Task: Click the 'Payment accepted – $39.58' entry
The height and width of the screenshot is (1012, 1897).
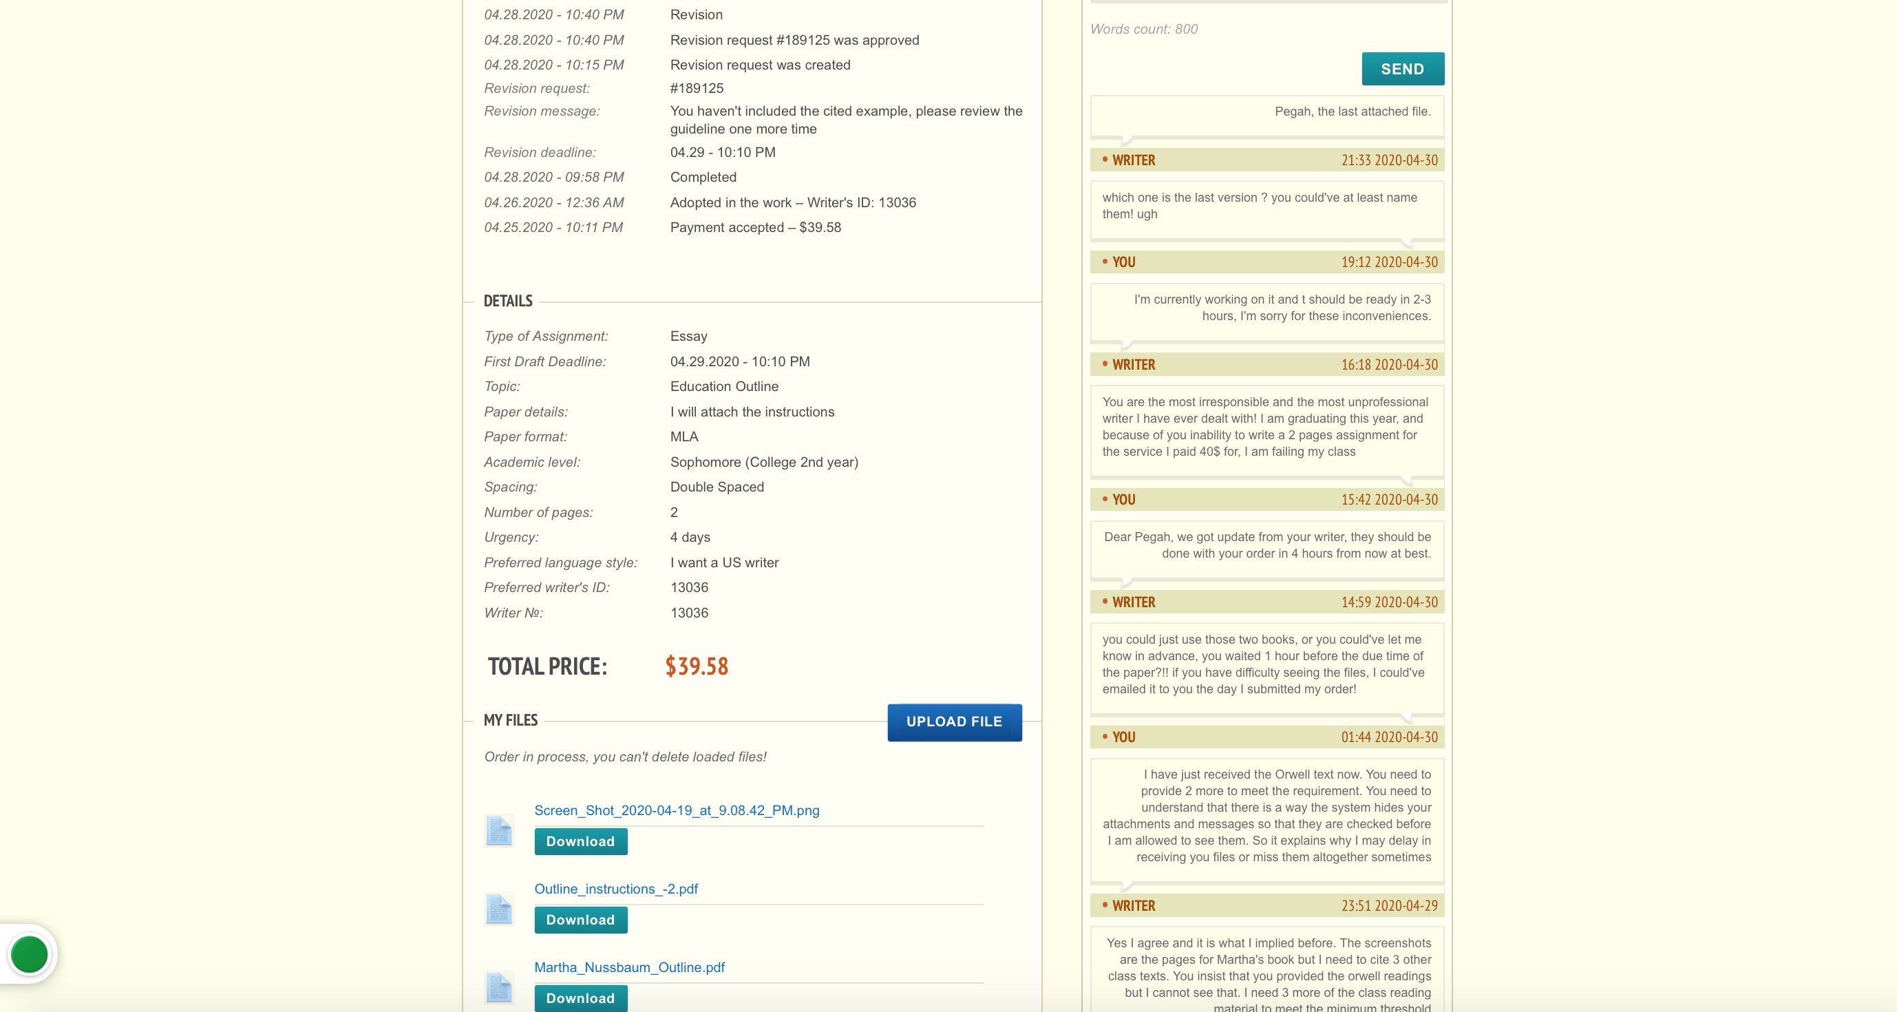Action: 755,228
